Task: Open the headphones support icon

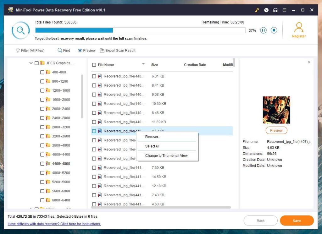Action: (275, 10)
